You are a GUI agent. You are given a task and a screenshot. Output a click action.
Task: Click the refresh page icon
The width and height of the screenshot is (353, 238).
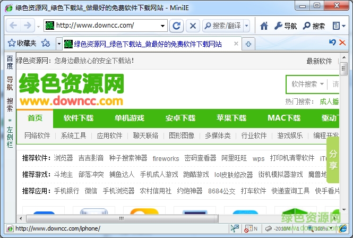pos(177,25)
